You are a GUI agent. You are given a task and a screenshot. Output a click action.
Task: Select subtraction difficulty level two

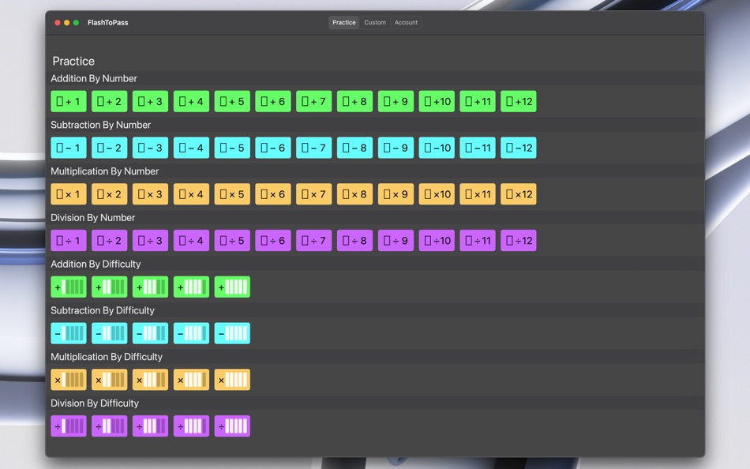[x=110, y=333]
